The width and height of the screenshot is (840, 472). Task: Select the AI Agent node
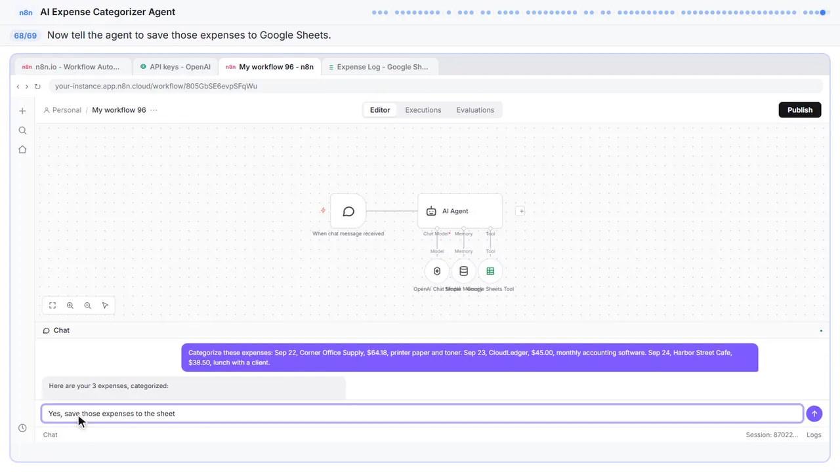click(x=460, y=211)
